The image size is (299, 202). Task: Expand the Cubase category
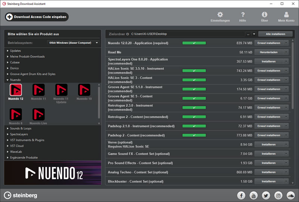point(7,62)
